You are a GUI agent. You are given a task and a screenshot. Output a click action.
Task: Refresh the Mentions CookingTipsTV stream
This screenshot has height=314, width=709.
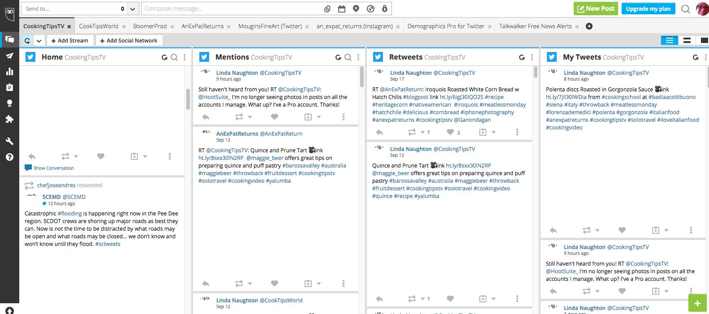[x=338, y=57]
